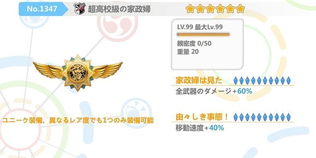Click first blue crystal beside 家政婦は見た
Viewport: 316px width, 158px height.
235,80
